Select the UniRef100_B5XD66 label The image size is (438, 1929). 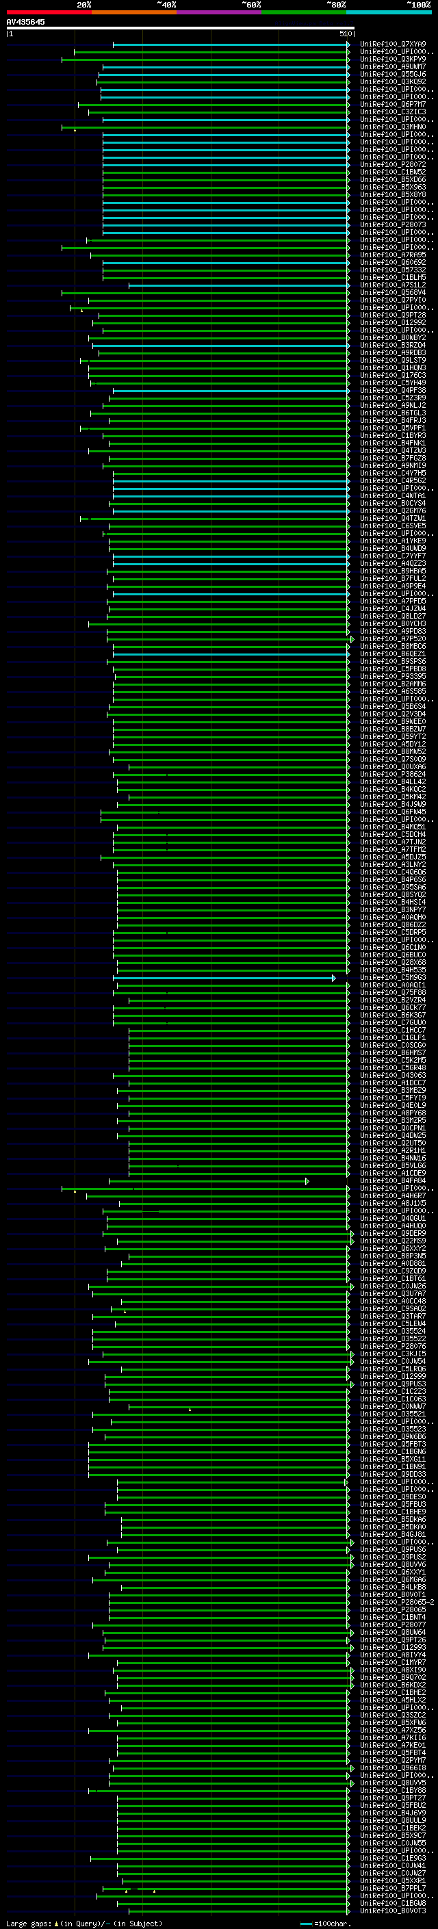(x=392, y=180)
